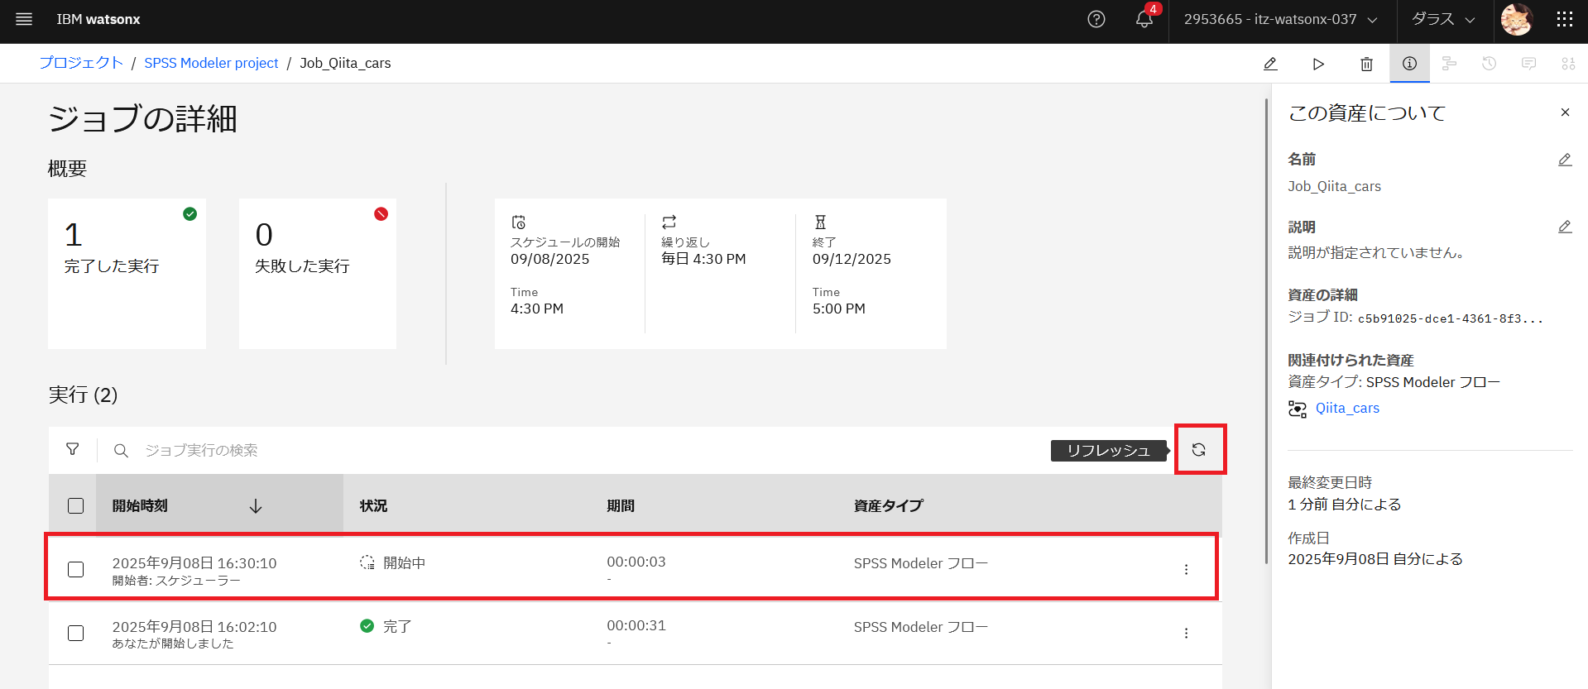Open the filter icon for job runs

(73, 449)
